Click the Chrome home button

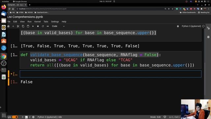click(13, 9)
